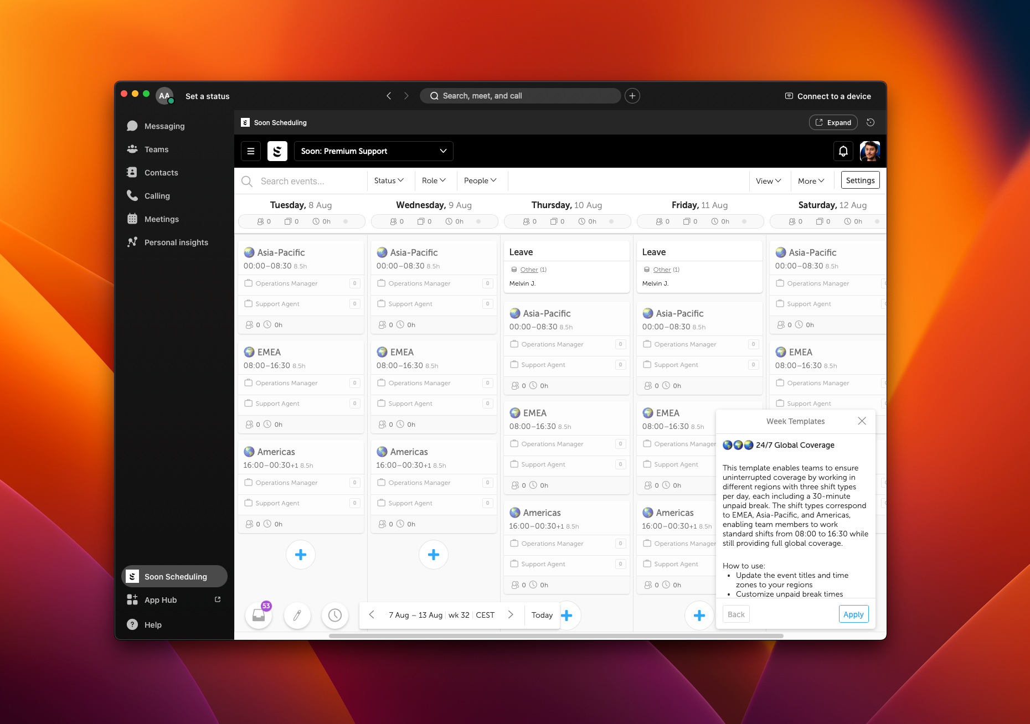The image size is (1030, 724).
Task: Expand the Role filter dropdown
Action: click(434, 181)
